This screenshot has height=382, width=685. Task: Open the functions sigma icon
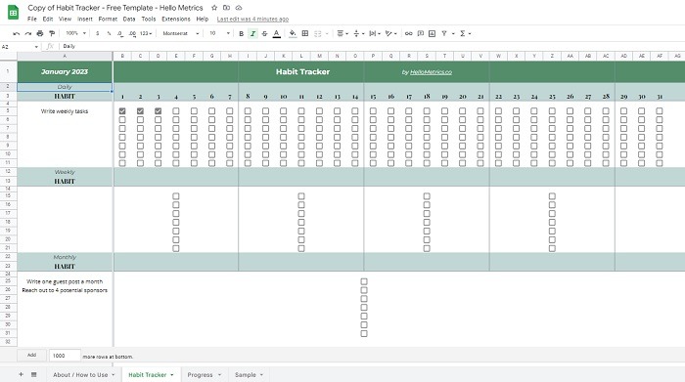click(x=463, y=33)
